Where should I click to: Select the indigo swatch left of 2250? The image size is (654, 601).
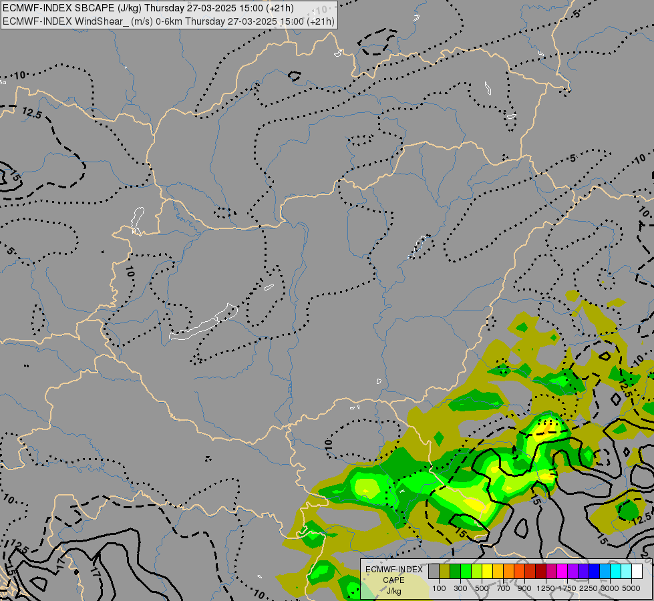[x=583, y=571]
